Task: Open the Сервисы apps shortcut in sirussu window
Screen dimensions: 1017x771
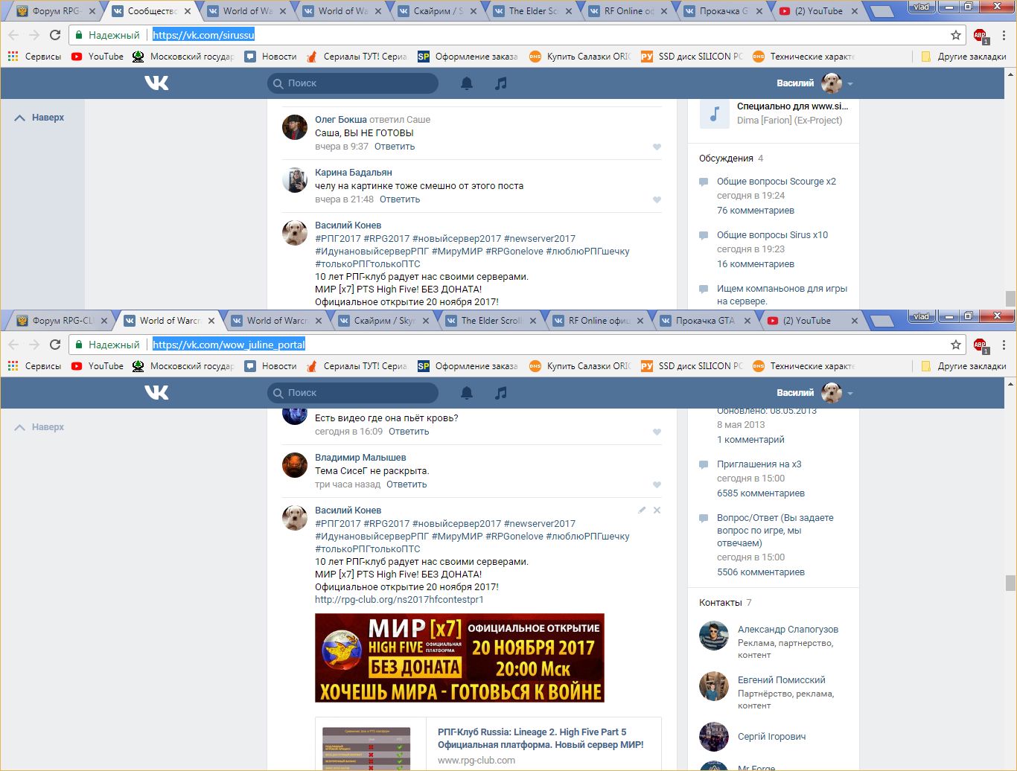Action: point(34,57)
